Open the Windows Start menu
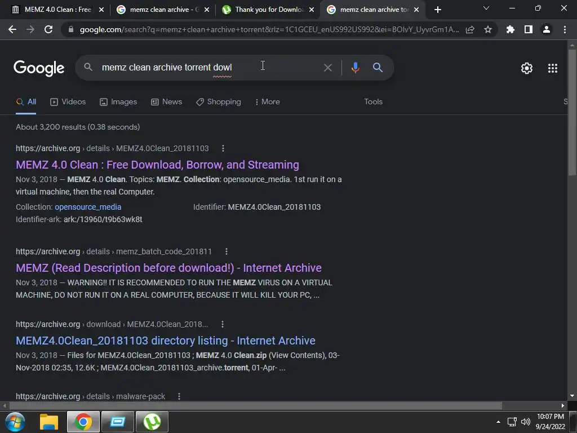The width and height of the screenshot is (577, 433). coord(15,422)
